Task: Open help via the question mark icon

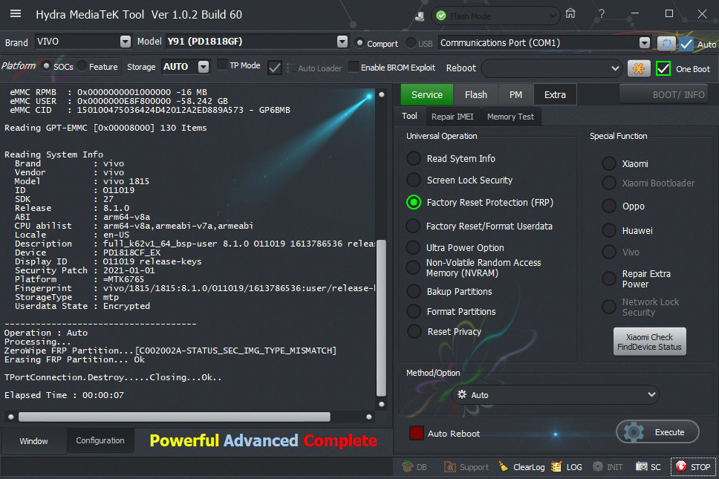Action: tap(601, 14)
